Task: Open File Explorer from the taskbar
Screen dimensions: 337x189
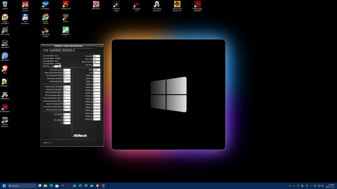Action: tap(45, 186)
